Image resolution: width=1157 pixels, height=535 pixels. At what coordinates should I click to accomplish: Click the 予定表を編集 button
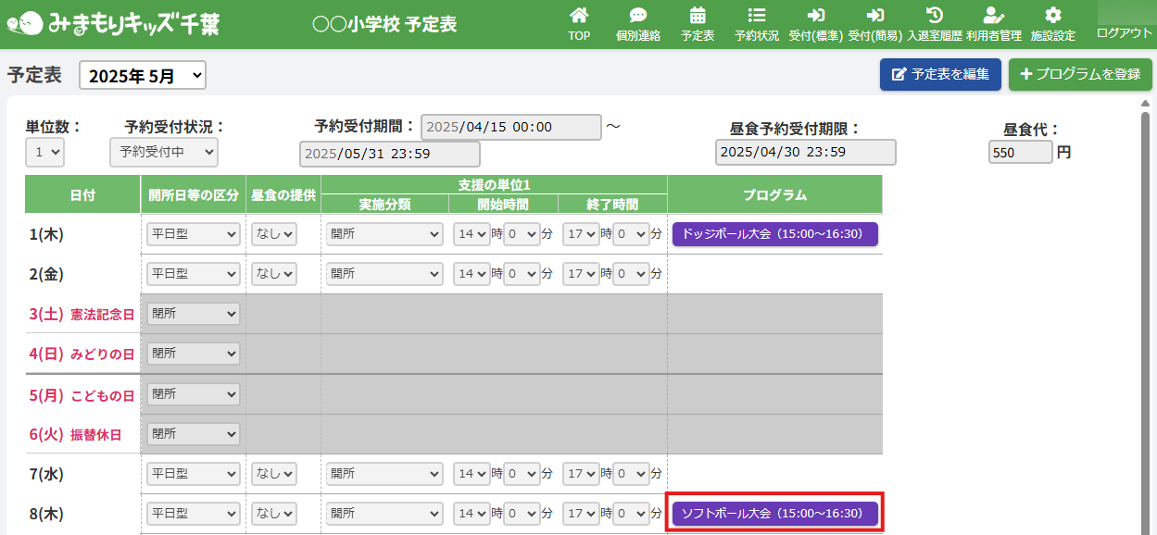tap(939, 74)
